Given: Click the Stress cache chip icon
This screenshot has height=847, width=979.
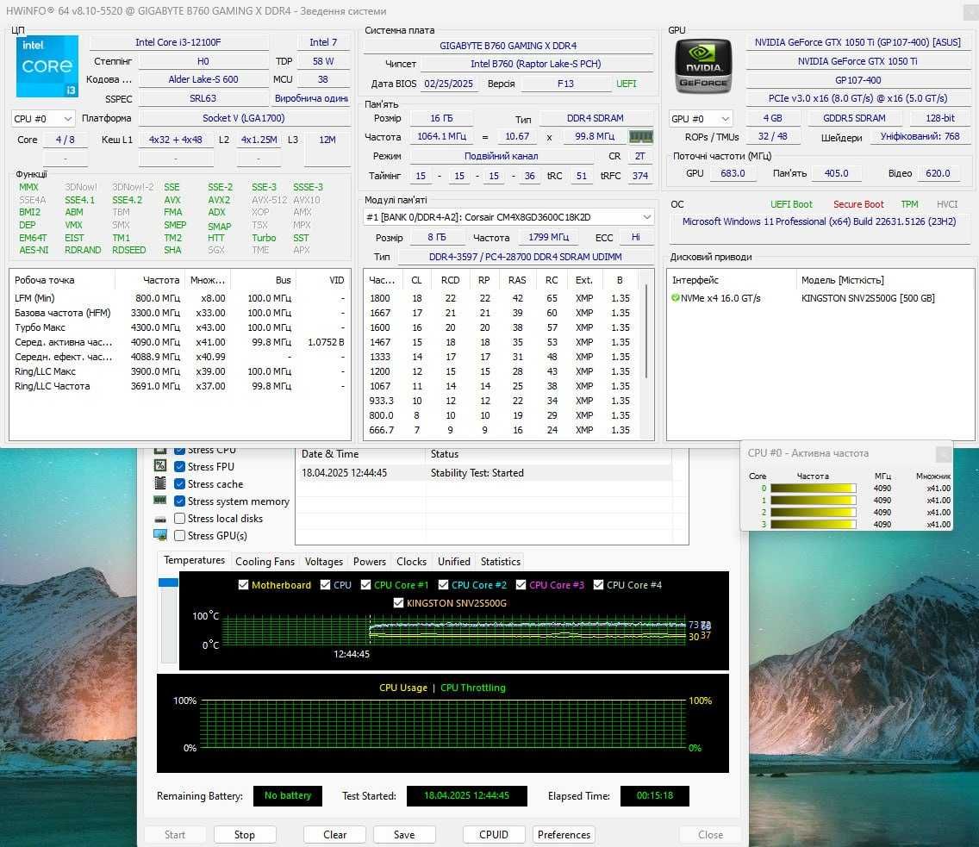Looking at the screenshot, I should coord(159,483).
